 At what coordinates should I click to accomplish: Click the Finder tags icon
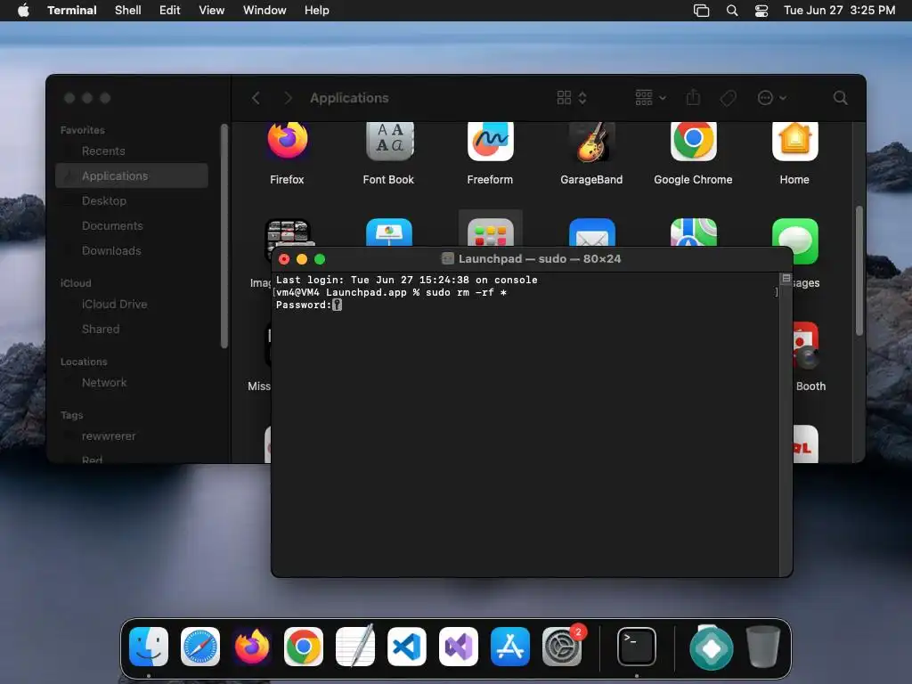728,98
